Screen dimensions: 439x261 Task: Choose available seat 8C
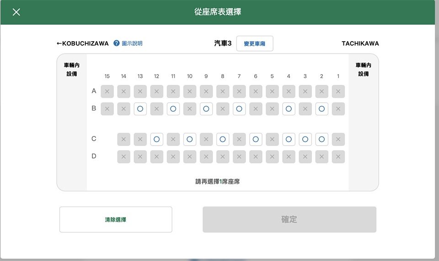click(x=223, y=139)
